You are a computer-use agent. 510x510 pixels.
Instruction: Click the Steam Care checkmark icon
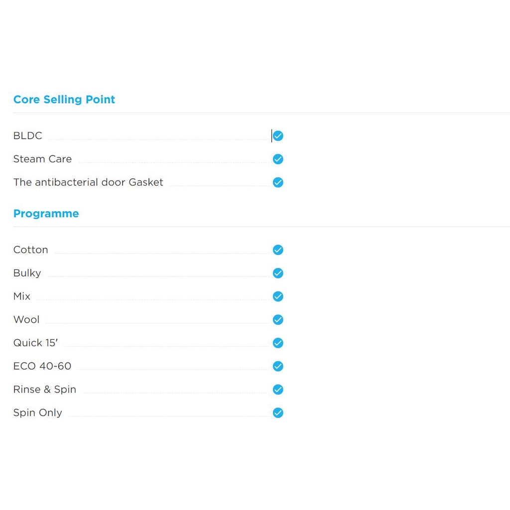(x=278, y=159)
